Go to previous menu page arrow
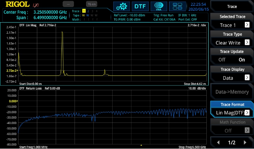This screenshot has height=149, width=254. click(218, 142)
